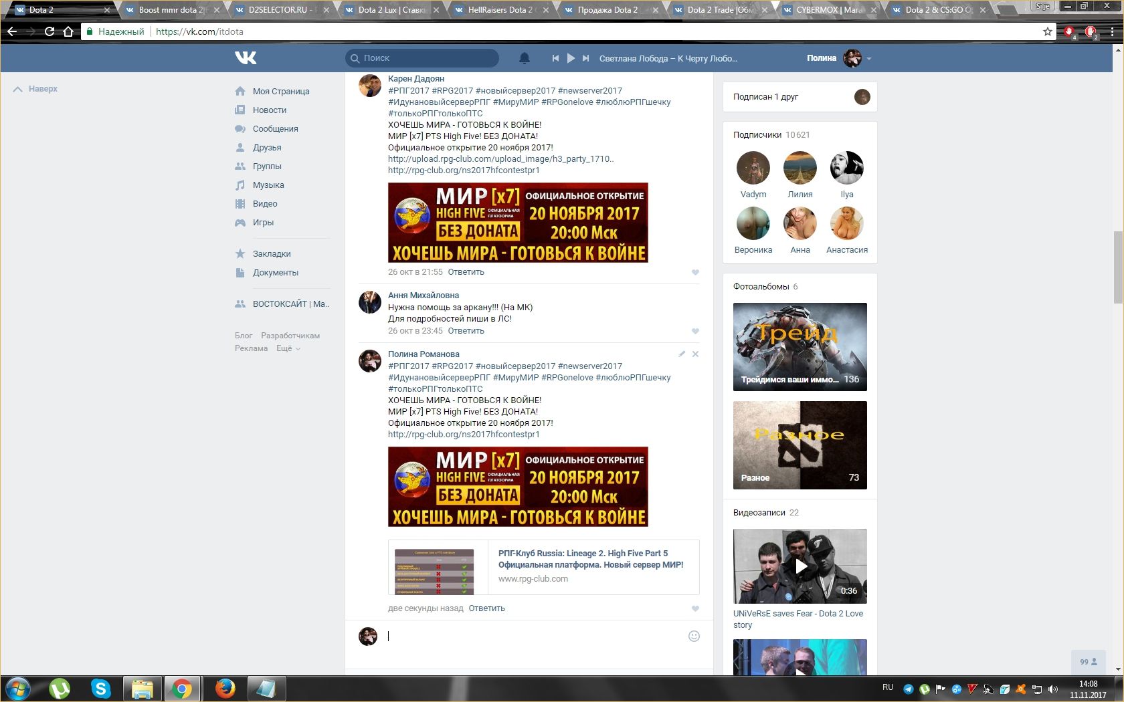Open Трейд photo album thumbnail

click(800, 347)
